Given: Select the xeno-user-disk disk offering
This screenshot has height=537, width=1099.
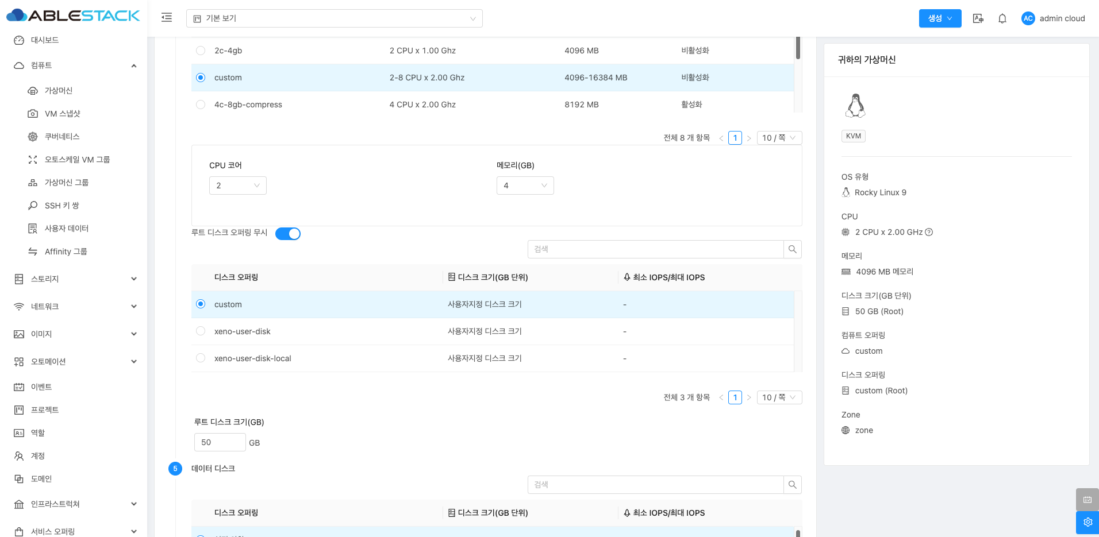Looking at the screenshot, I should pos(201,331).
